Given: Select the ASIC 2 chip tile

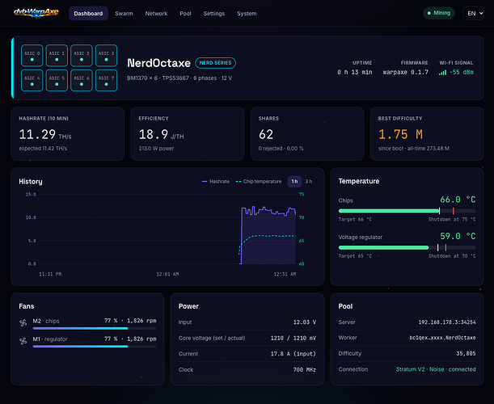Looking at the screenshot, I should click(82, 56).
